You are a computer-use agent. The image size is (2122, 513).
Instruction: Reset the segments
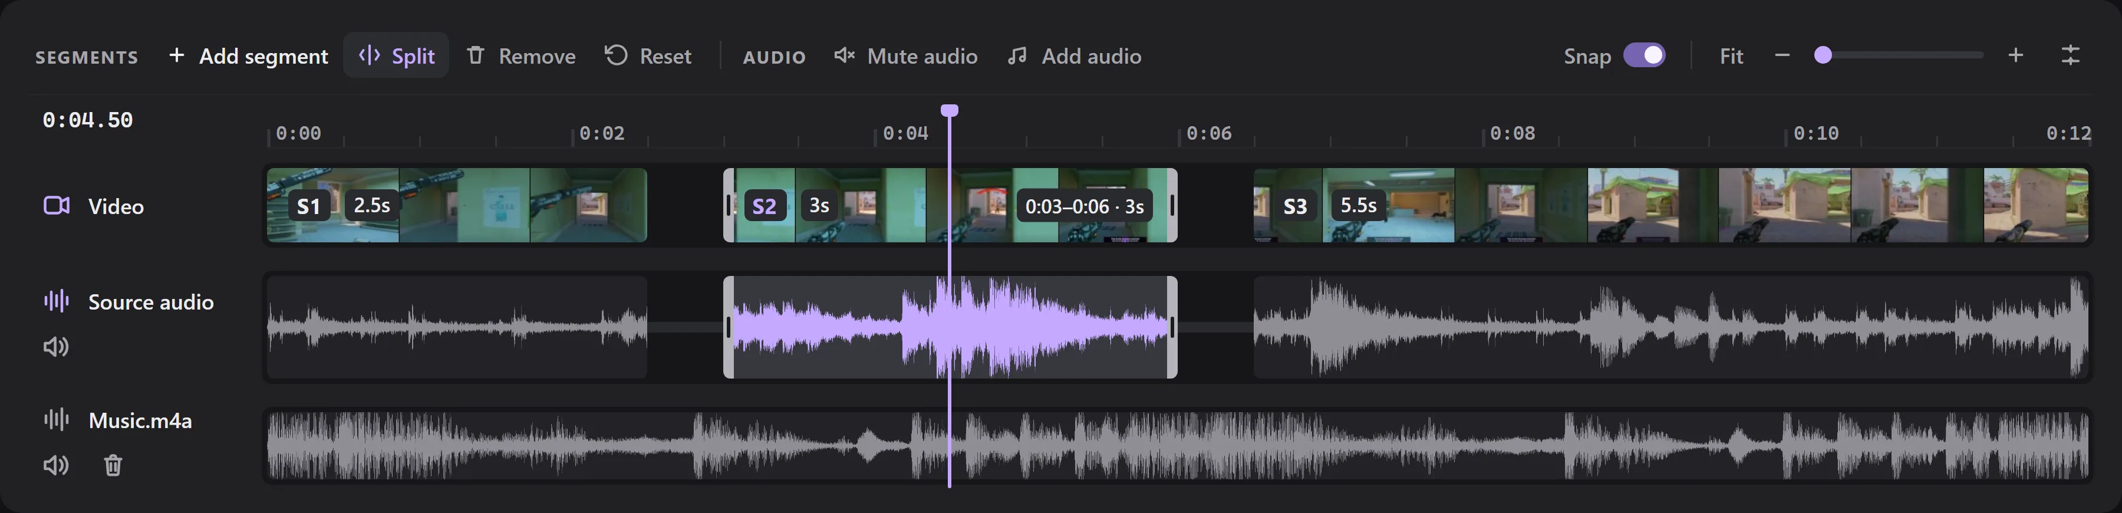point(648,56)
